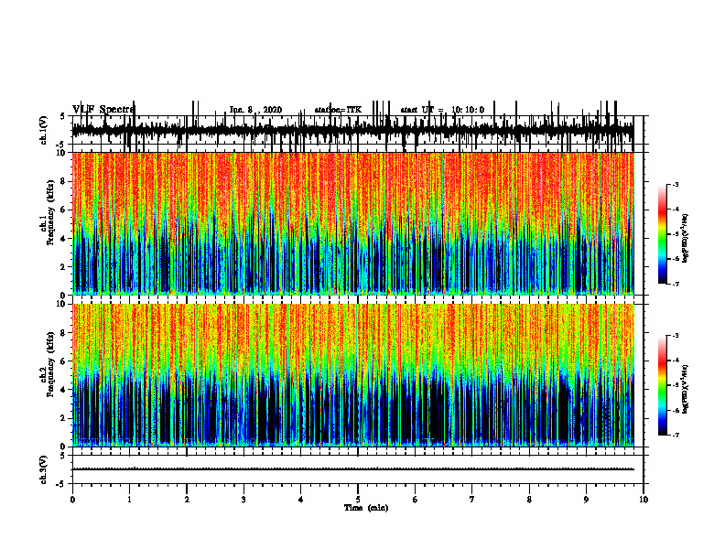Click the flat ch.3 voltage trace line
Screen dimensions: 725x560
click(353, 469)
